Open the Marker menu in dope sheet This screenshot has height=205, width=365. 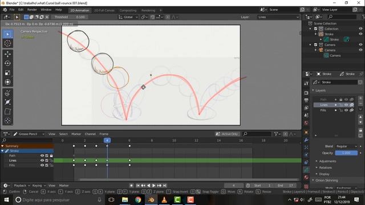pos(76,134)
